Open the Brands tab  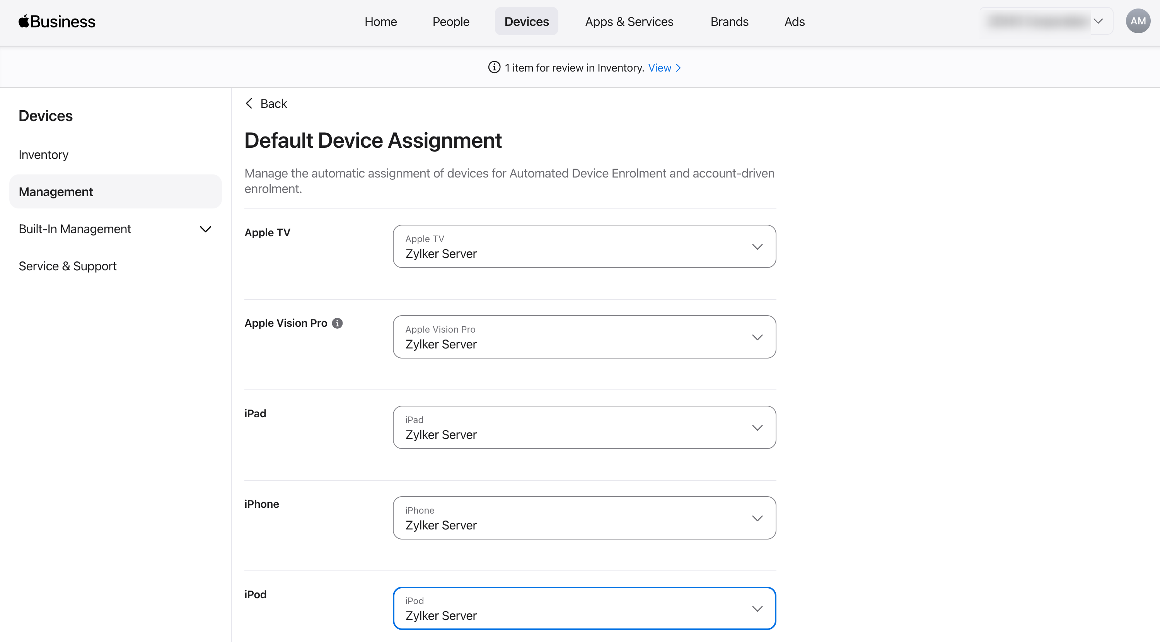coord(730,21)
